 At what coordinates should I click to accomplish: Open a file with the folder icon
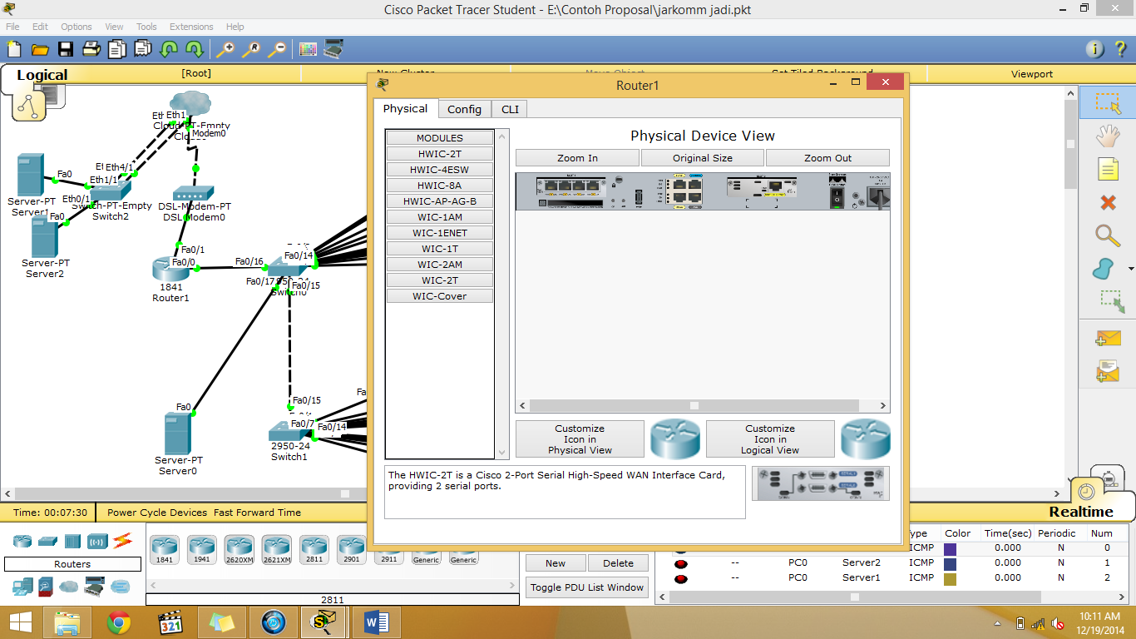[40, 49]
